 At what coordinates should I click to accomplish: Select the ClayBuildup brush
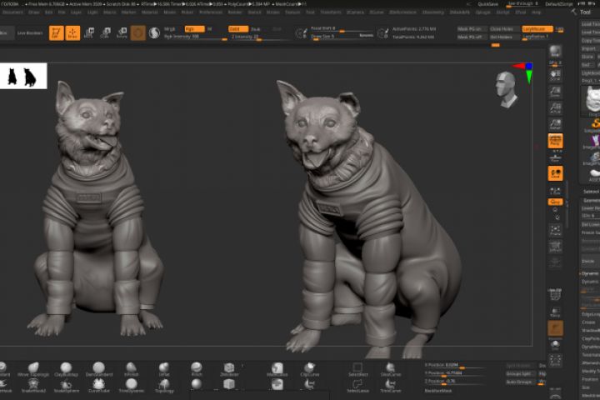point(66,370)
